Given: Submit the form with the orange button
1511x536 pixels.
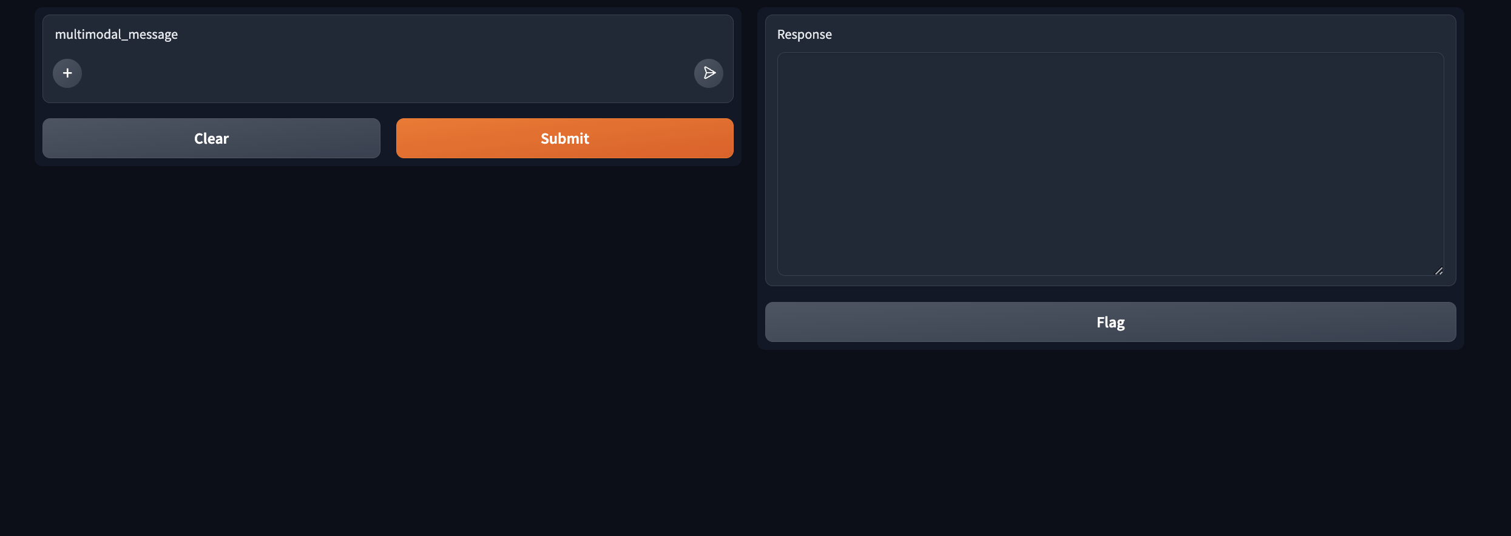Looking at the screenshot, I should pyautogui.click(x=564, y=138).
